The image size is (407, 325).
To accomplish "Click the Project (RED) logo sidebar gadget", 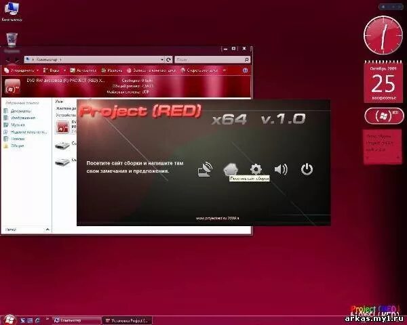I will [x=384, y=116].
